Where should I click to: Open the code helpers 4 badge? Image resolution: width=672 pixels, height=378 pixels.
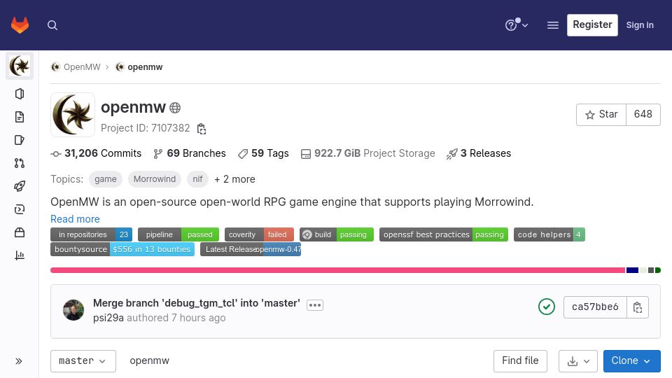tap(549, 234)
